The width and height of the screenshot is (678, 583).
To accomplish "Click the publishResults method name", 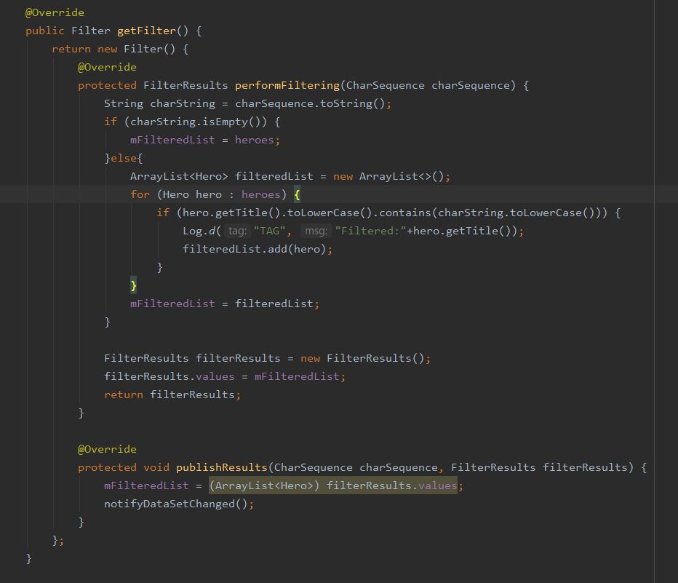I will 222,467.
